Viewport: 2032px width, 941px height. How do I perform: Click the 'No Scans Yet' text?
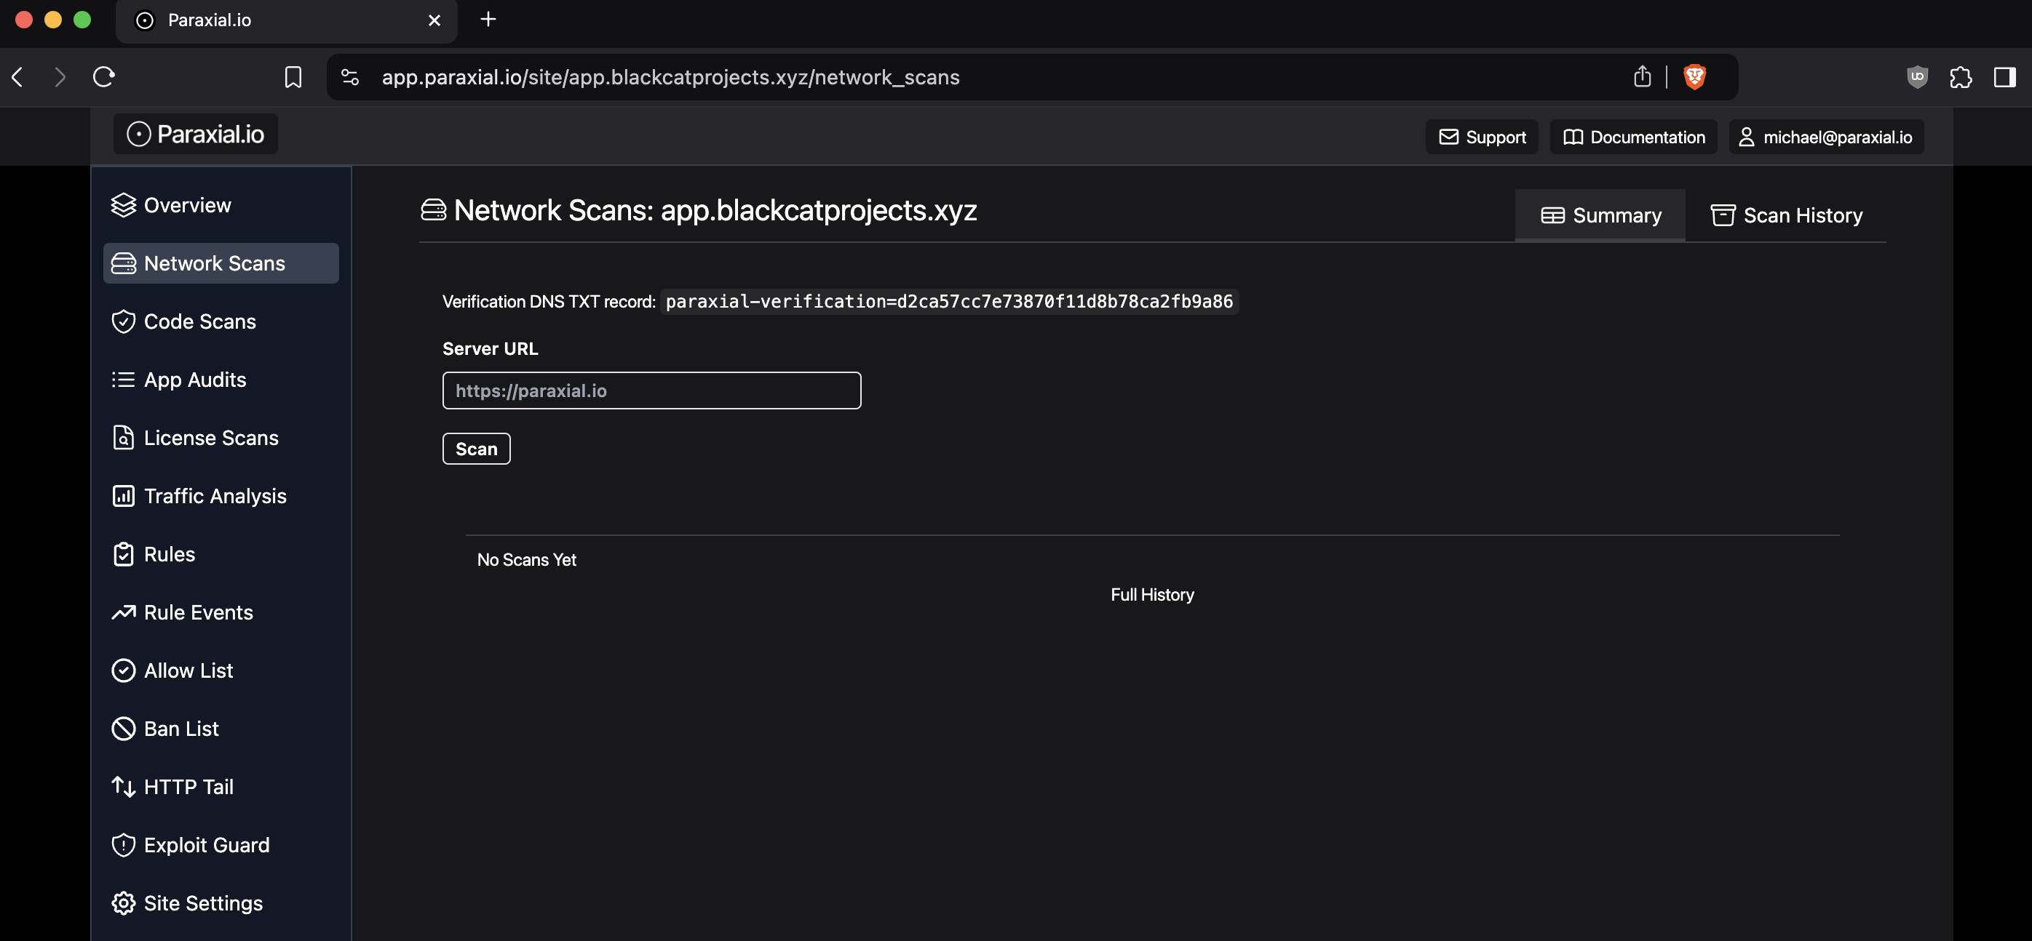pos(526,559)
